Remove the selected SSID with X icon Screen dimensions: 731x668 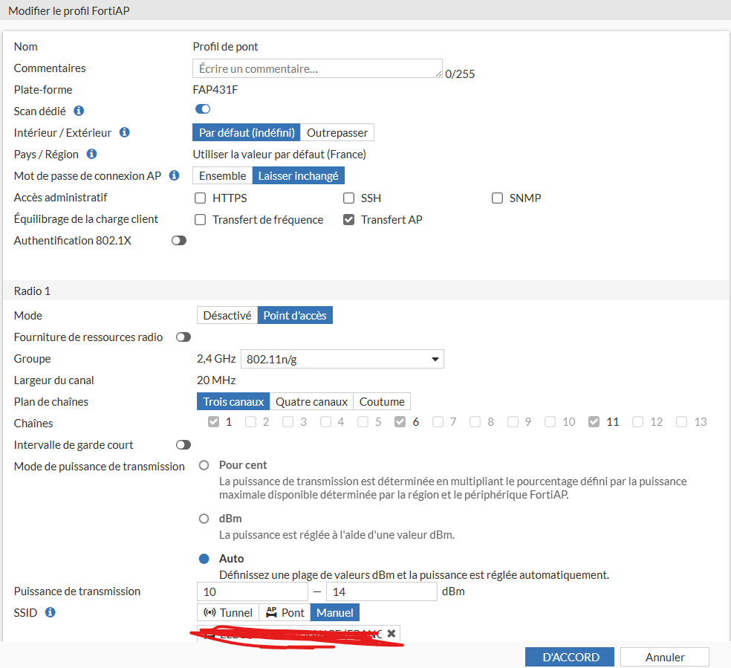tap(392, 632)
